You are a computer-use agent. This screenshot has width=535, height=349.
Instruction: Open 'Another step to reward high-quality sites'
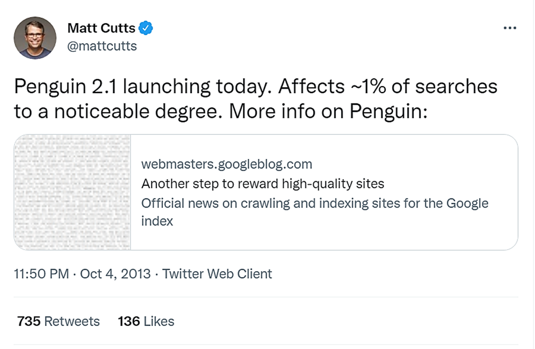[x=262, y=184]
